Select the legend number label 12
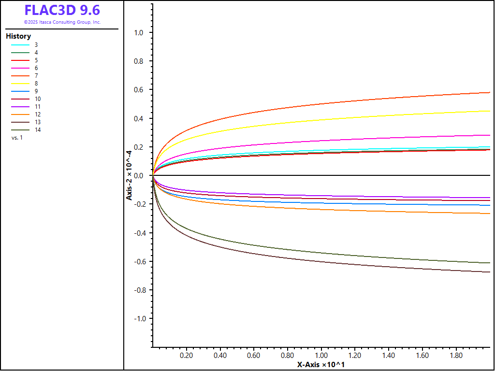The height and width of the screenshot is (371, 495). coord(38,114)
